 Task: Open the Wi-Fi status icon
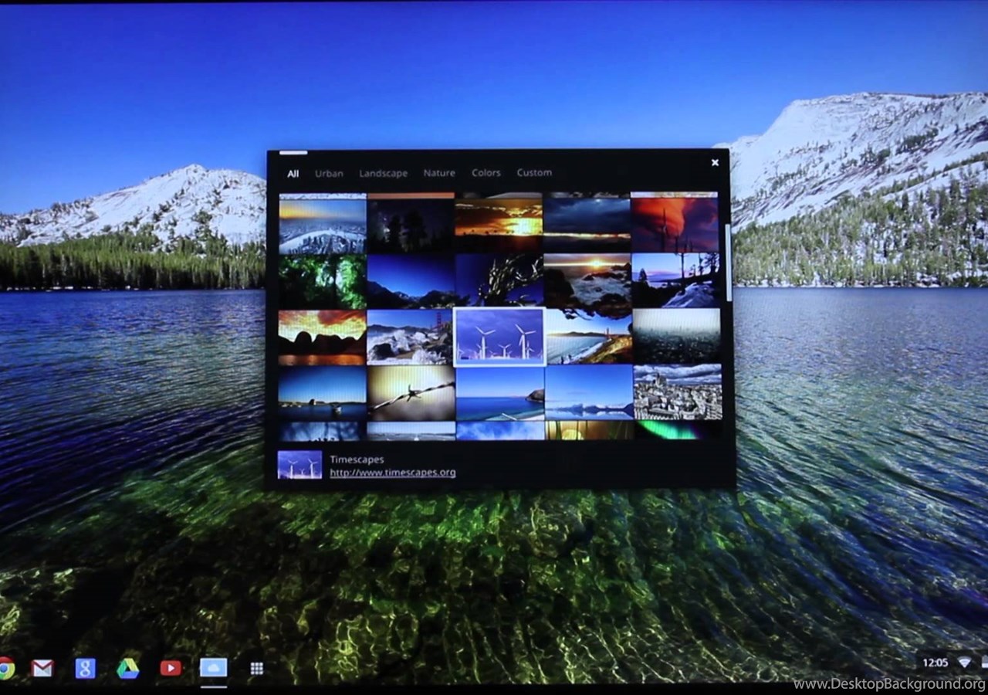[964, 663]
